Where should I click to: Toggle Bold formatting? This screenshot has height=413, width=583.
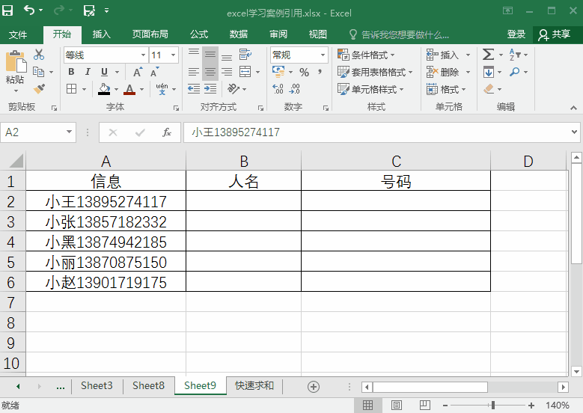tap(71, 72)
